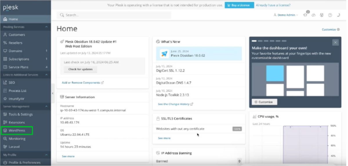
Task: Click the 100% badge for websites without certificate
Action: (x=237, y=129)
